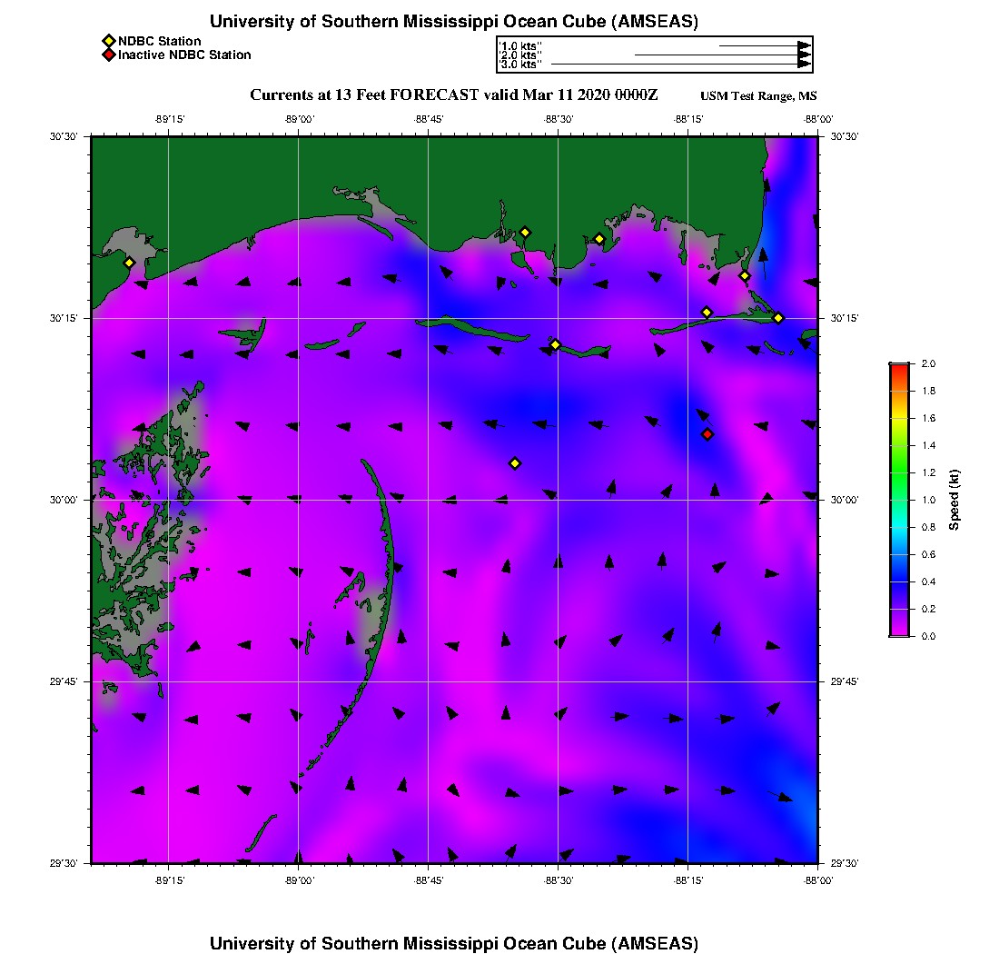Click the bottom axis longitude label -88°15'
Image resolution: width=999 pixels, height=954 pixels.
688,880
